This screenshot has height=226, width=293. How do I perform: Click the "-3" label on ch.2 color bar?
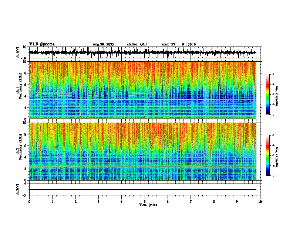tap(273, 136)
